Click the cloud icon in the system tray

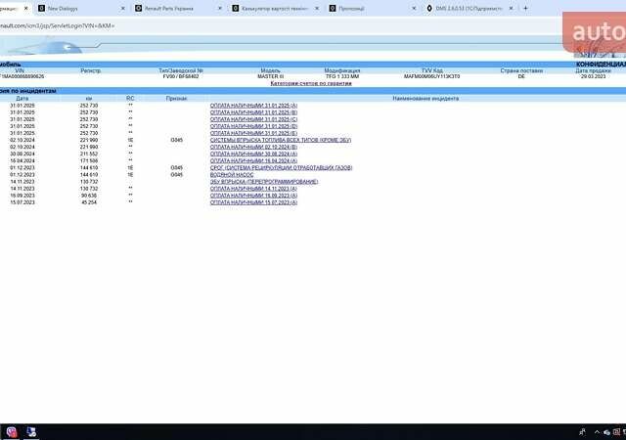click(606, 432)
